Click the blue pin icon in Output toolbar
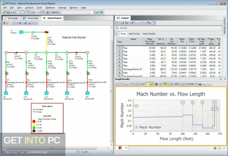Screen dimensions: 228x156 coord(132,23)
